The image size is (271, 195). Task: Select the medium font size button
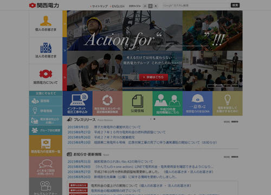pos(150,6)
